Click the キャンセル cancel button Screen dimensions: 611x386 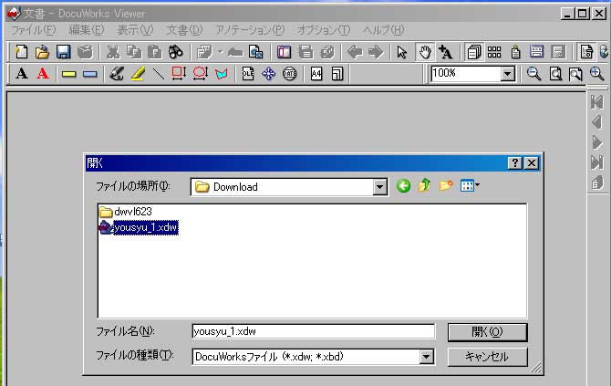[x=487, y=357]
